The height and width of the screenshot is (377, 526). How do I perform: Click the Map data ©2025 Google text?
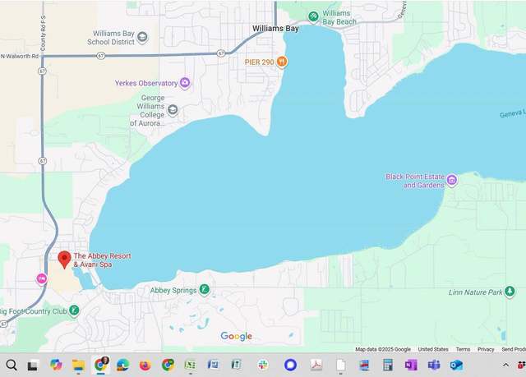coord(383,349)
